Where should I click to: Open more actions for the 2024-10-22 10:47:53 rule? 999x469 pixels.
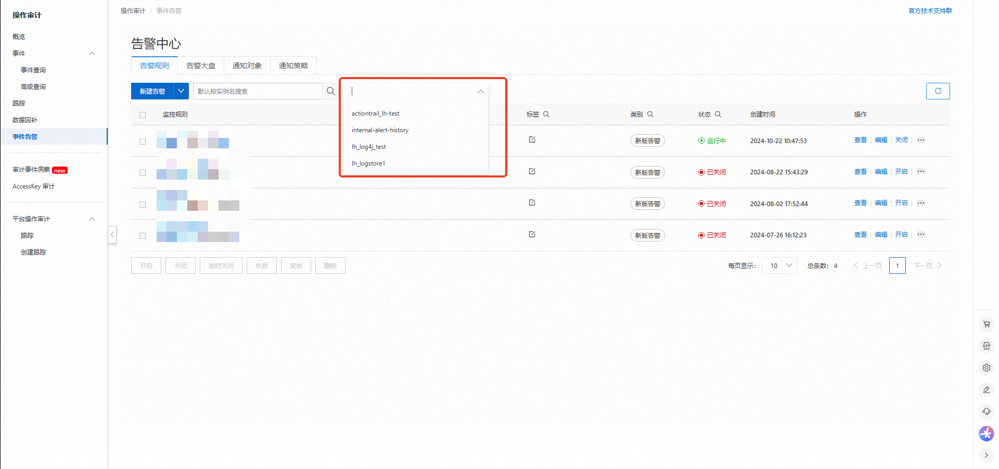(921, 140)
